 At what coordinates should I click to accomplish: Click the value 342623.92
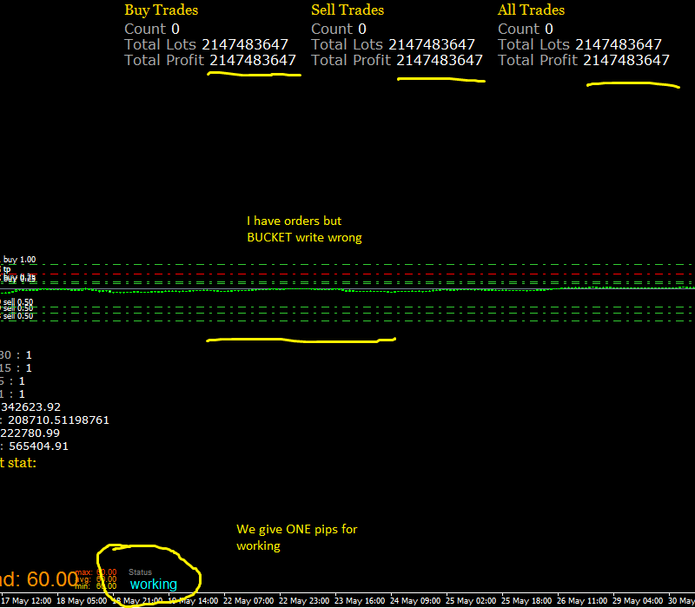click(x=30, y=406)
